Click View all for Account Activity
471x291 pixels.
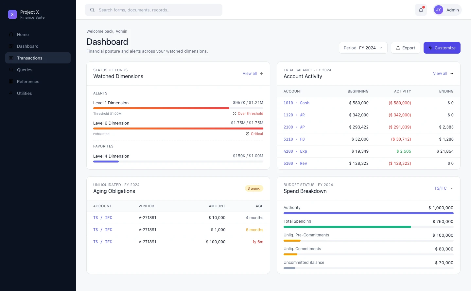tap(443, 74)
